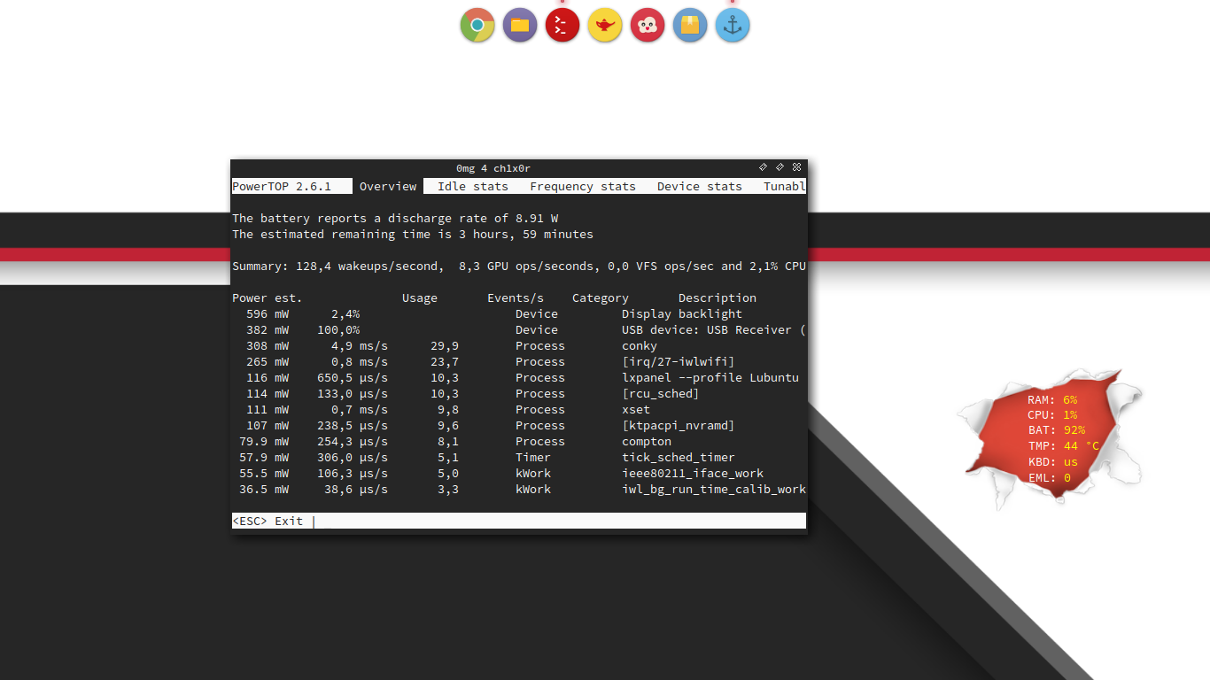Screen dimensions: 1210x680
Task: Close the 0mg 4 ch1x0r terminal window
Action: pos(796,166)
